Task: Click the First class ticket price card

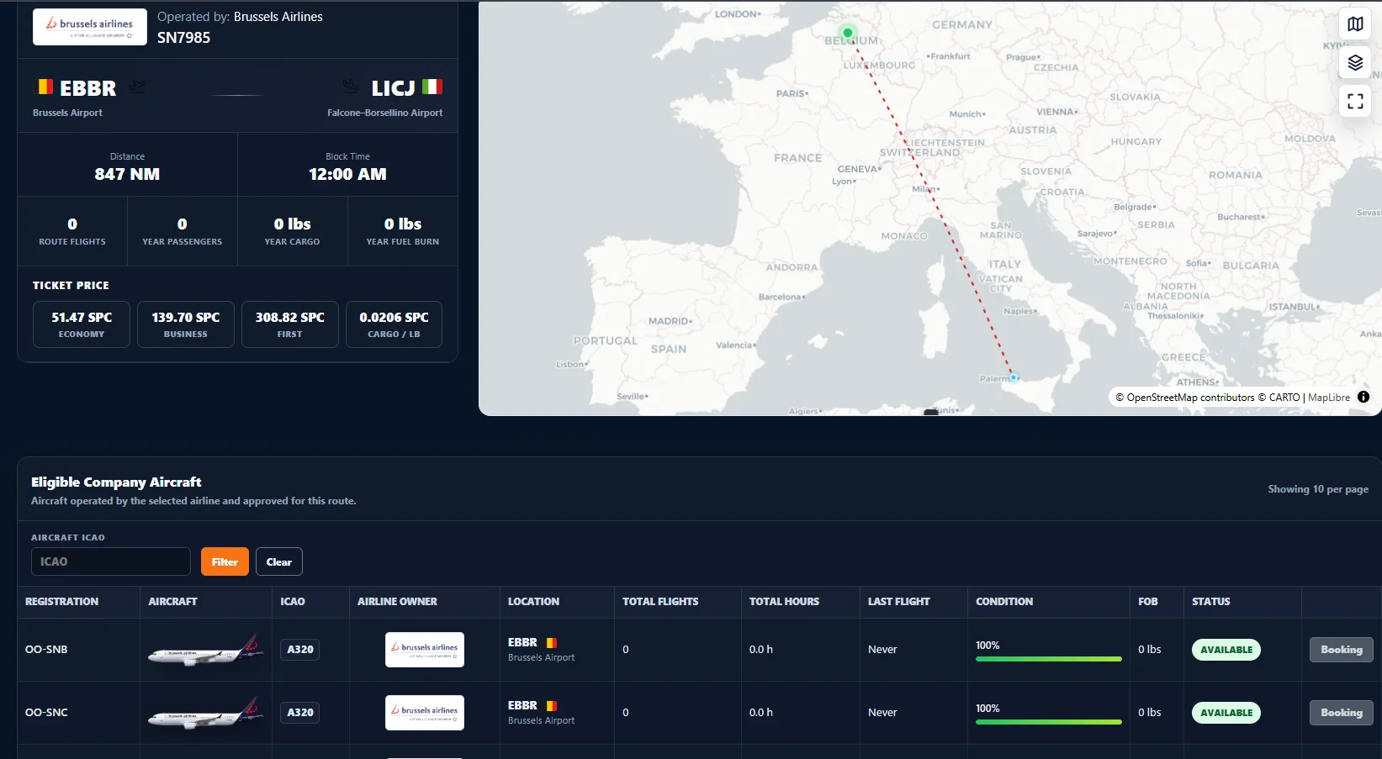Action: point(290,324)
